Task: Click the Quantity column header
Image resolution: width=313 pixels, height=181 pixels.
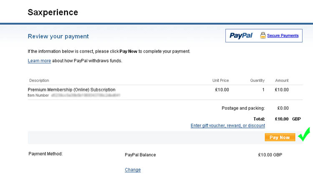Action: 257,80
